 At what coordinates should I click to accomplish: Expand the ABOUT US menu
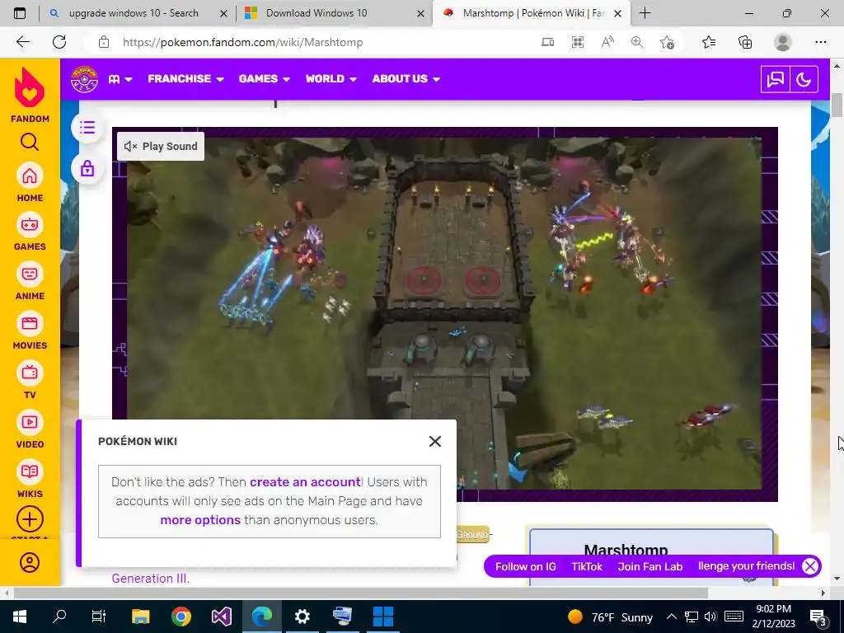click(406, 78)
